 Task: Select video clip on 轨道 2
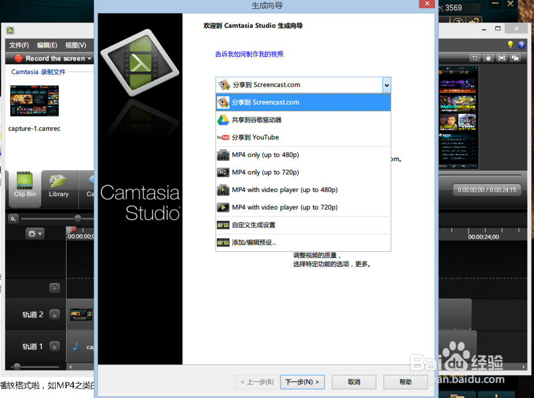[81, 314]
